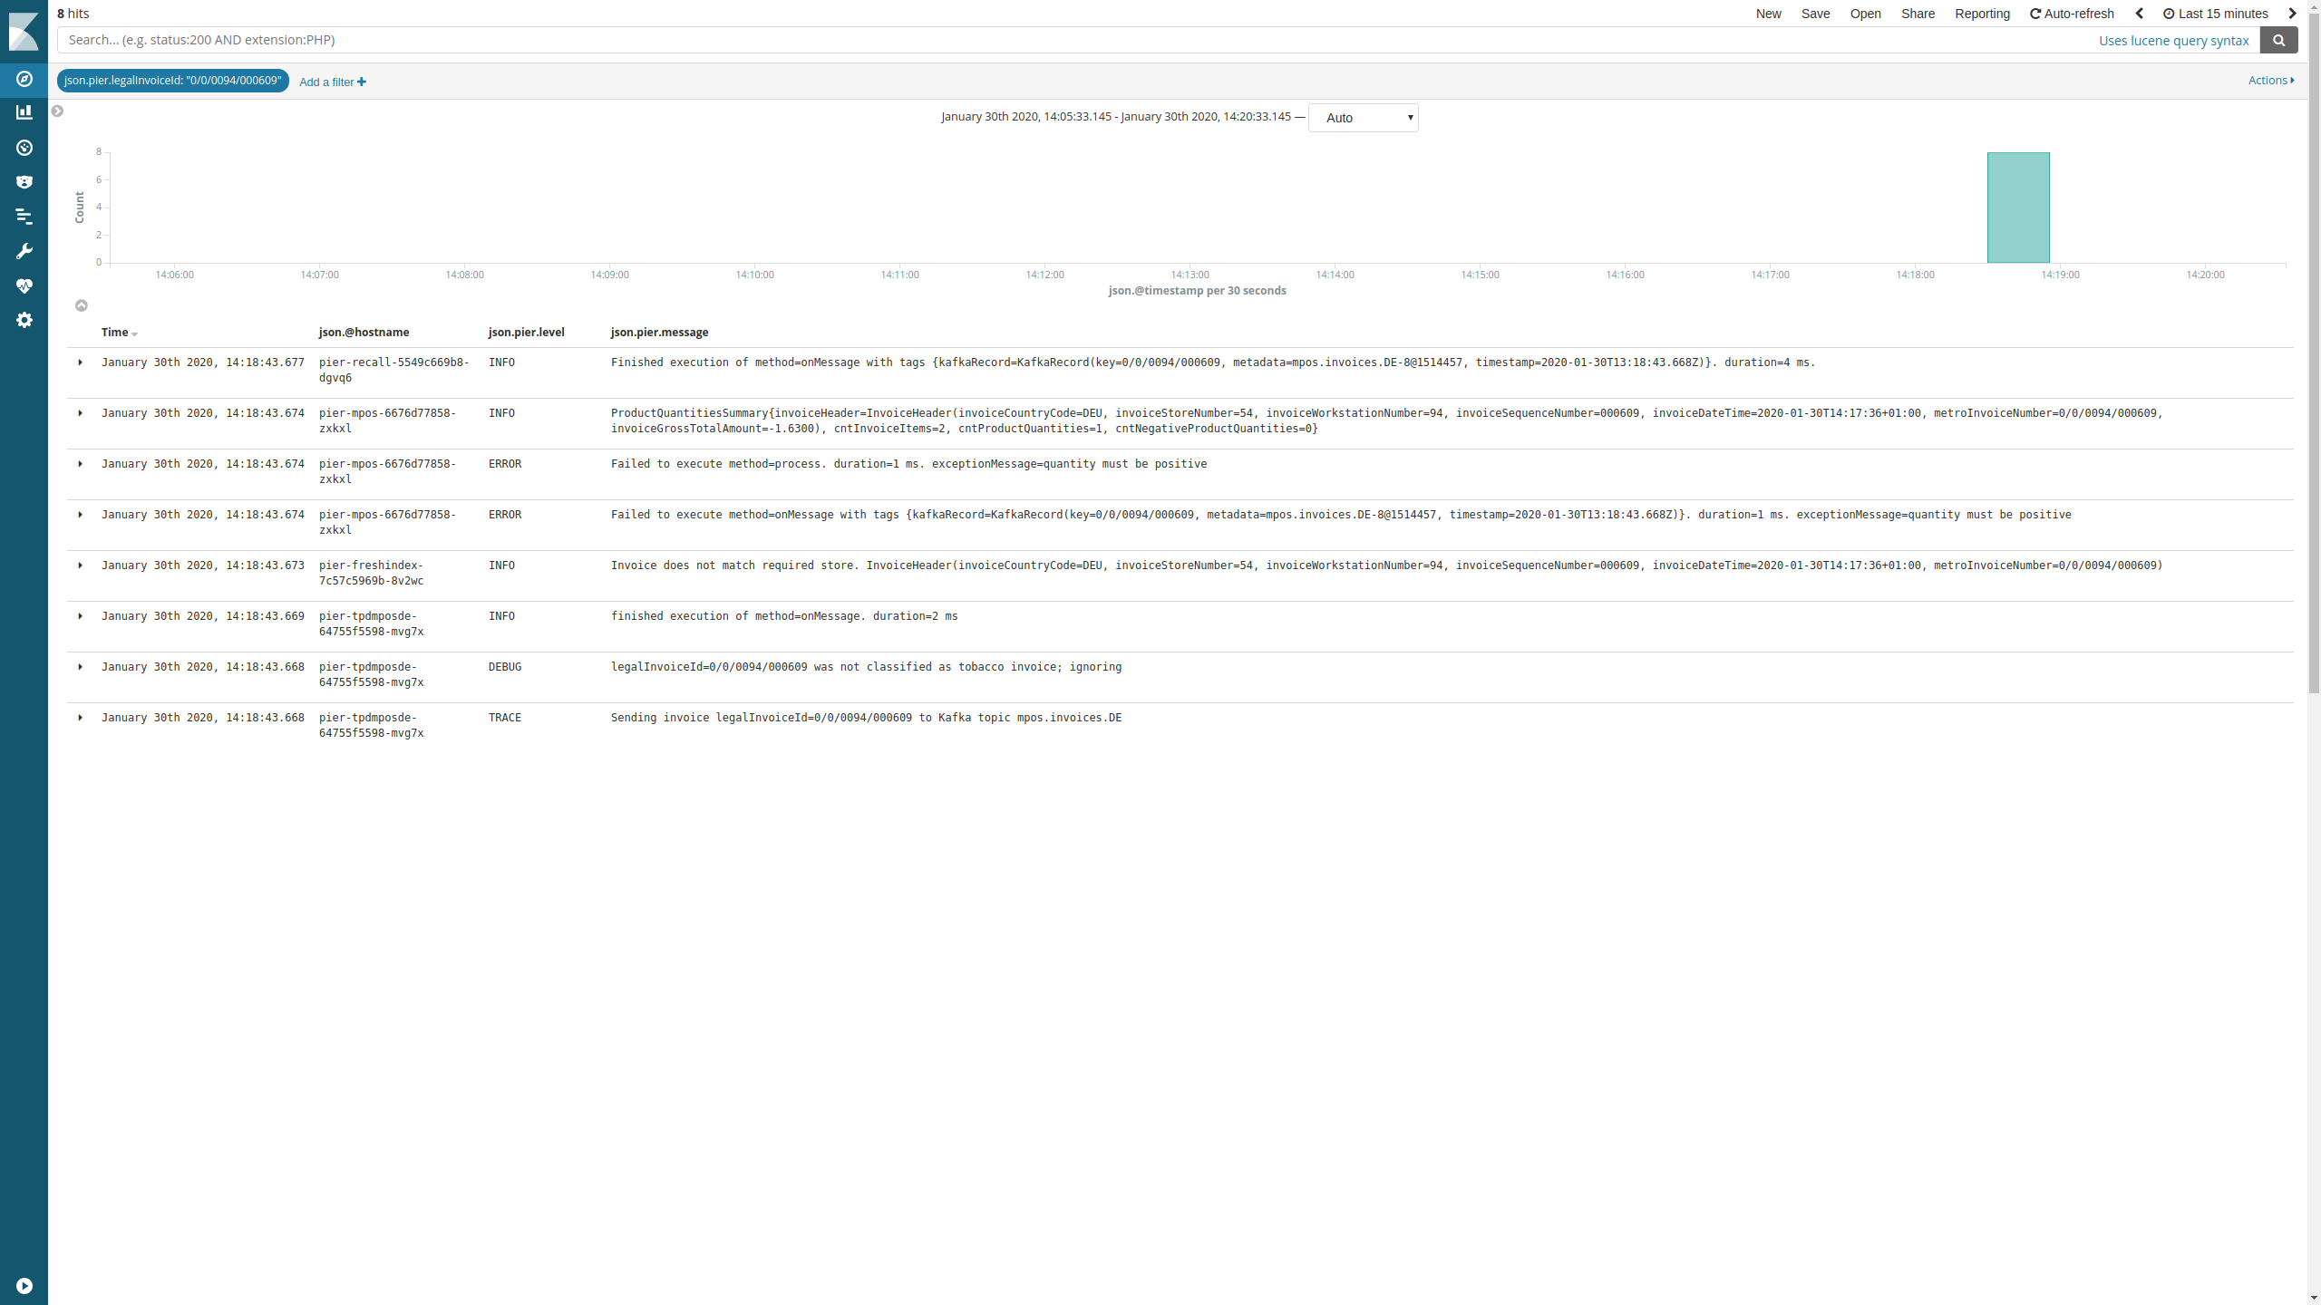Image resolution: width=2321 pixels, height=1305 pixels.
Task: Open the Reporting menu
Action: pos(1983,14)
